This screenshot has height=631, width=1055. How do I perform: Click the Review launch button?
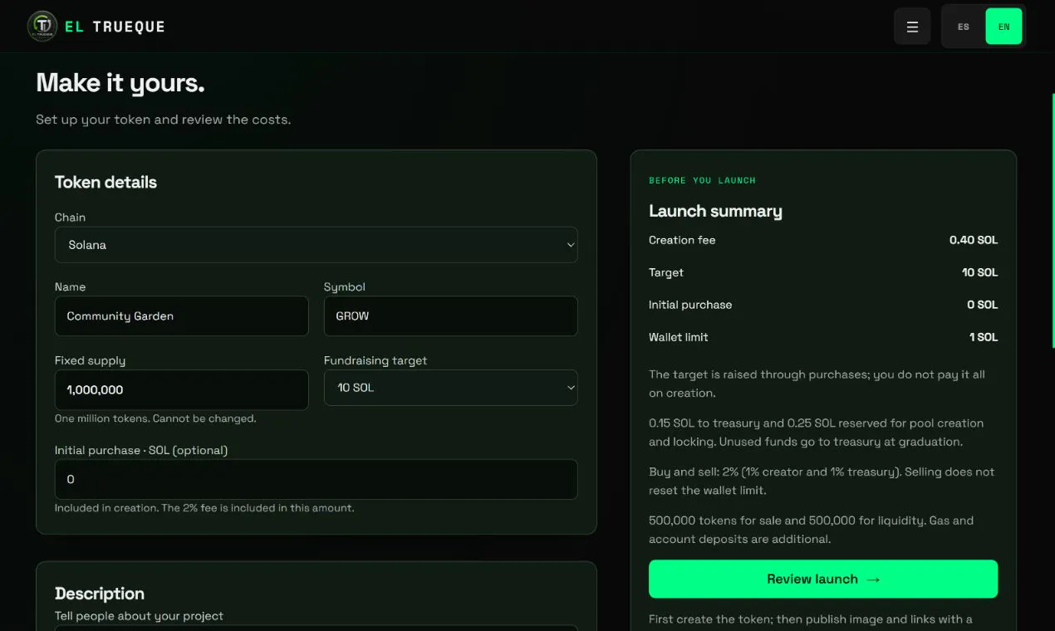tap(822, 579)
